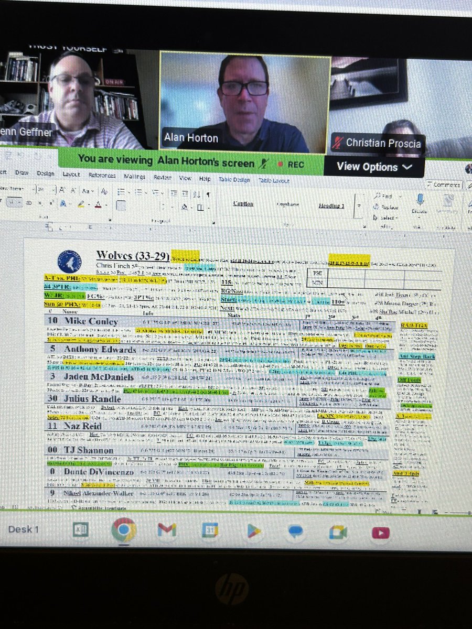Image resolution: width=472 pixels, height=629 pixels.
Task: Click the Shrink Font icon
Action: (74, 190)
